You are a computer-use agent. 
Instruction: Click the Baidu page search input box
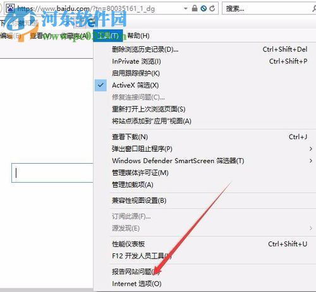(52, 173)
